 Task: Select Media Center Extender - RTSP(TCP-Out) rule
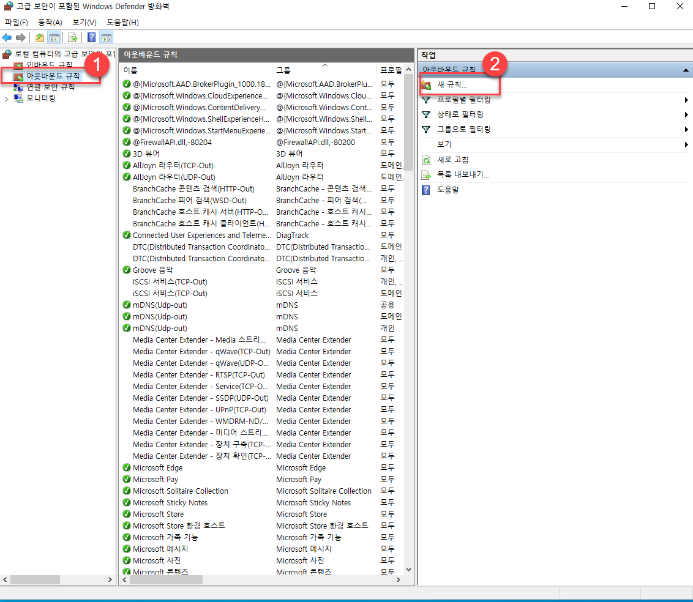pos(199,374)
